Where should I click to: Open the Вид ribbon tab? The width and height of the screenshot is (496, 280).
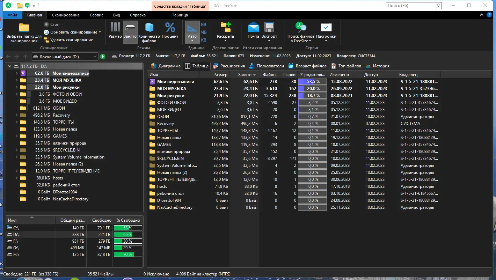[117, 15]
